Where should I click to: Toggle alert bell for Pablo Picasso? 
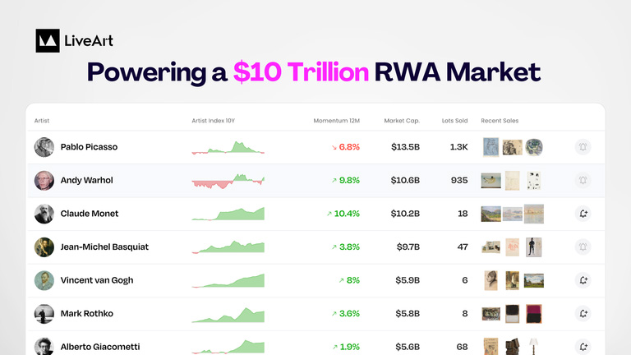click(583, 147)
